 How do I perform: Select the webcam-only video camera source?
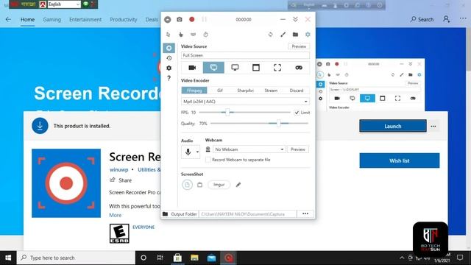pyautogui.click(x=192, y=68)
